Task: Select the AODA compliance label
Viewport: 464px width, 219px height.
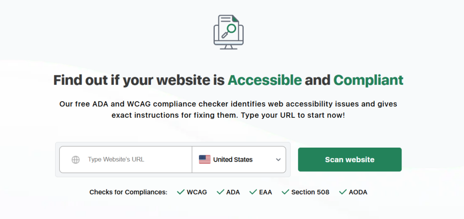Action: pos(358,192)
